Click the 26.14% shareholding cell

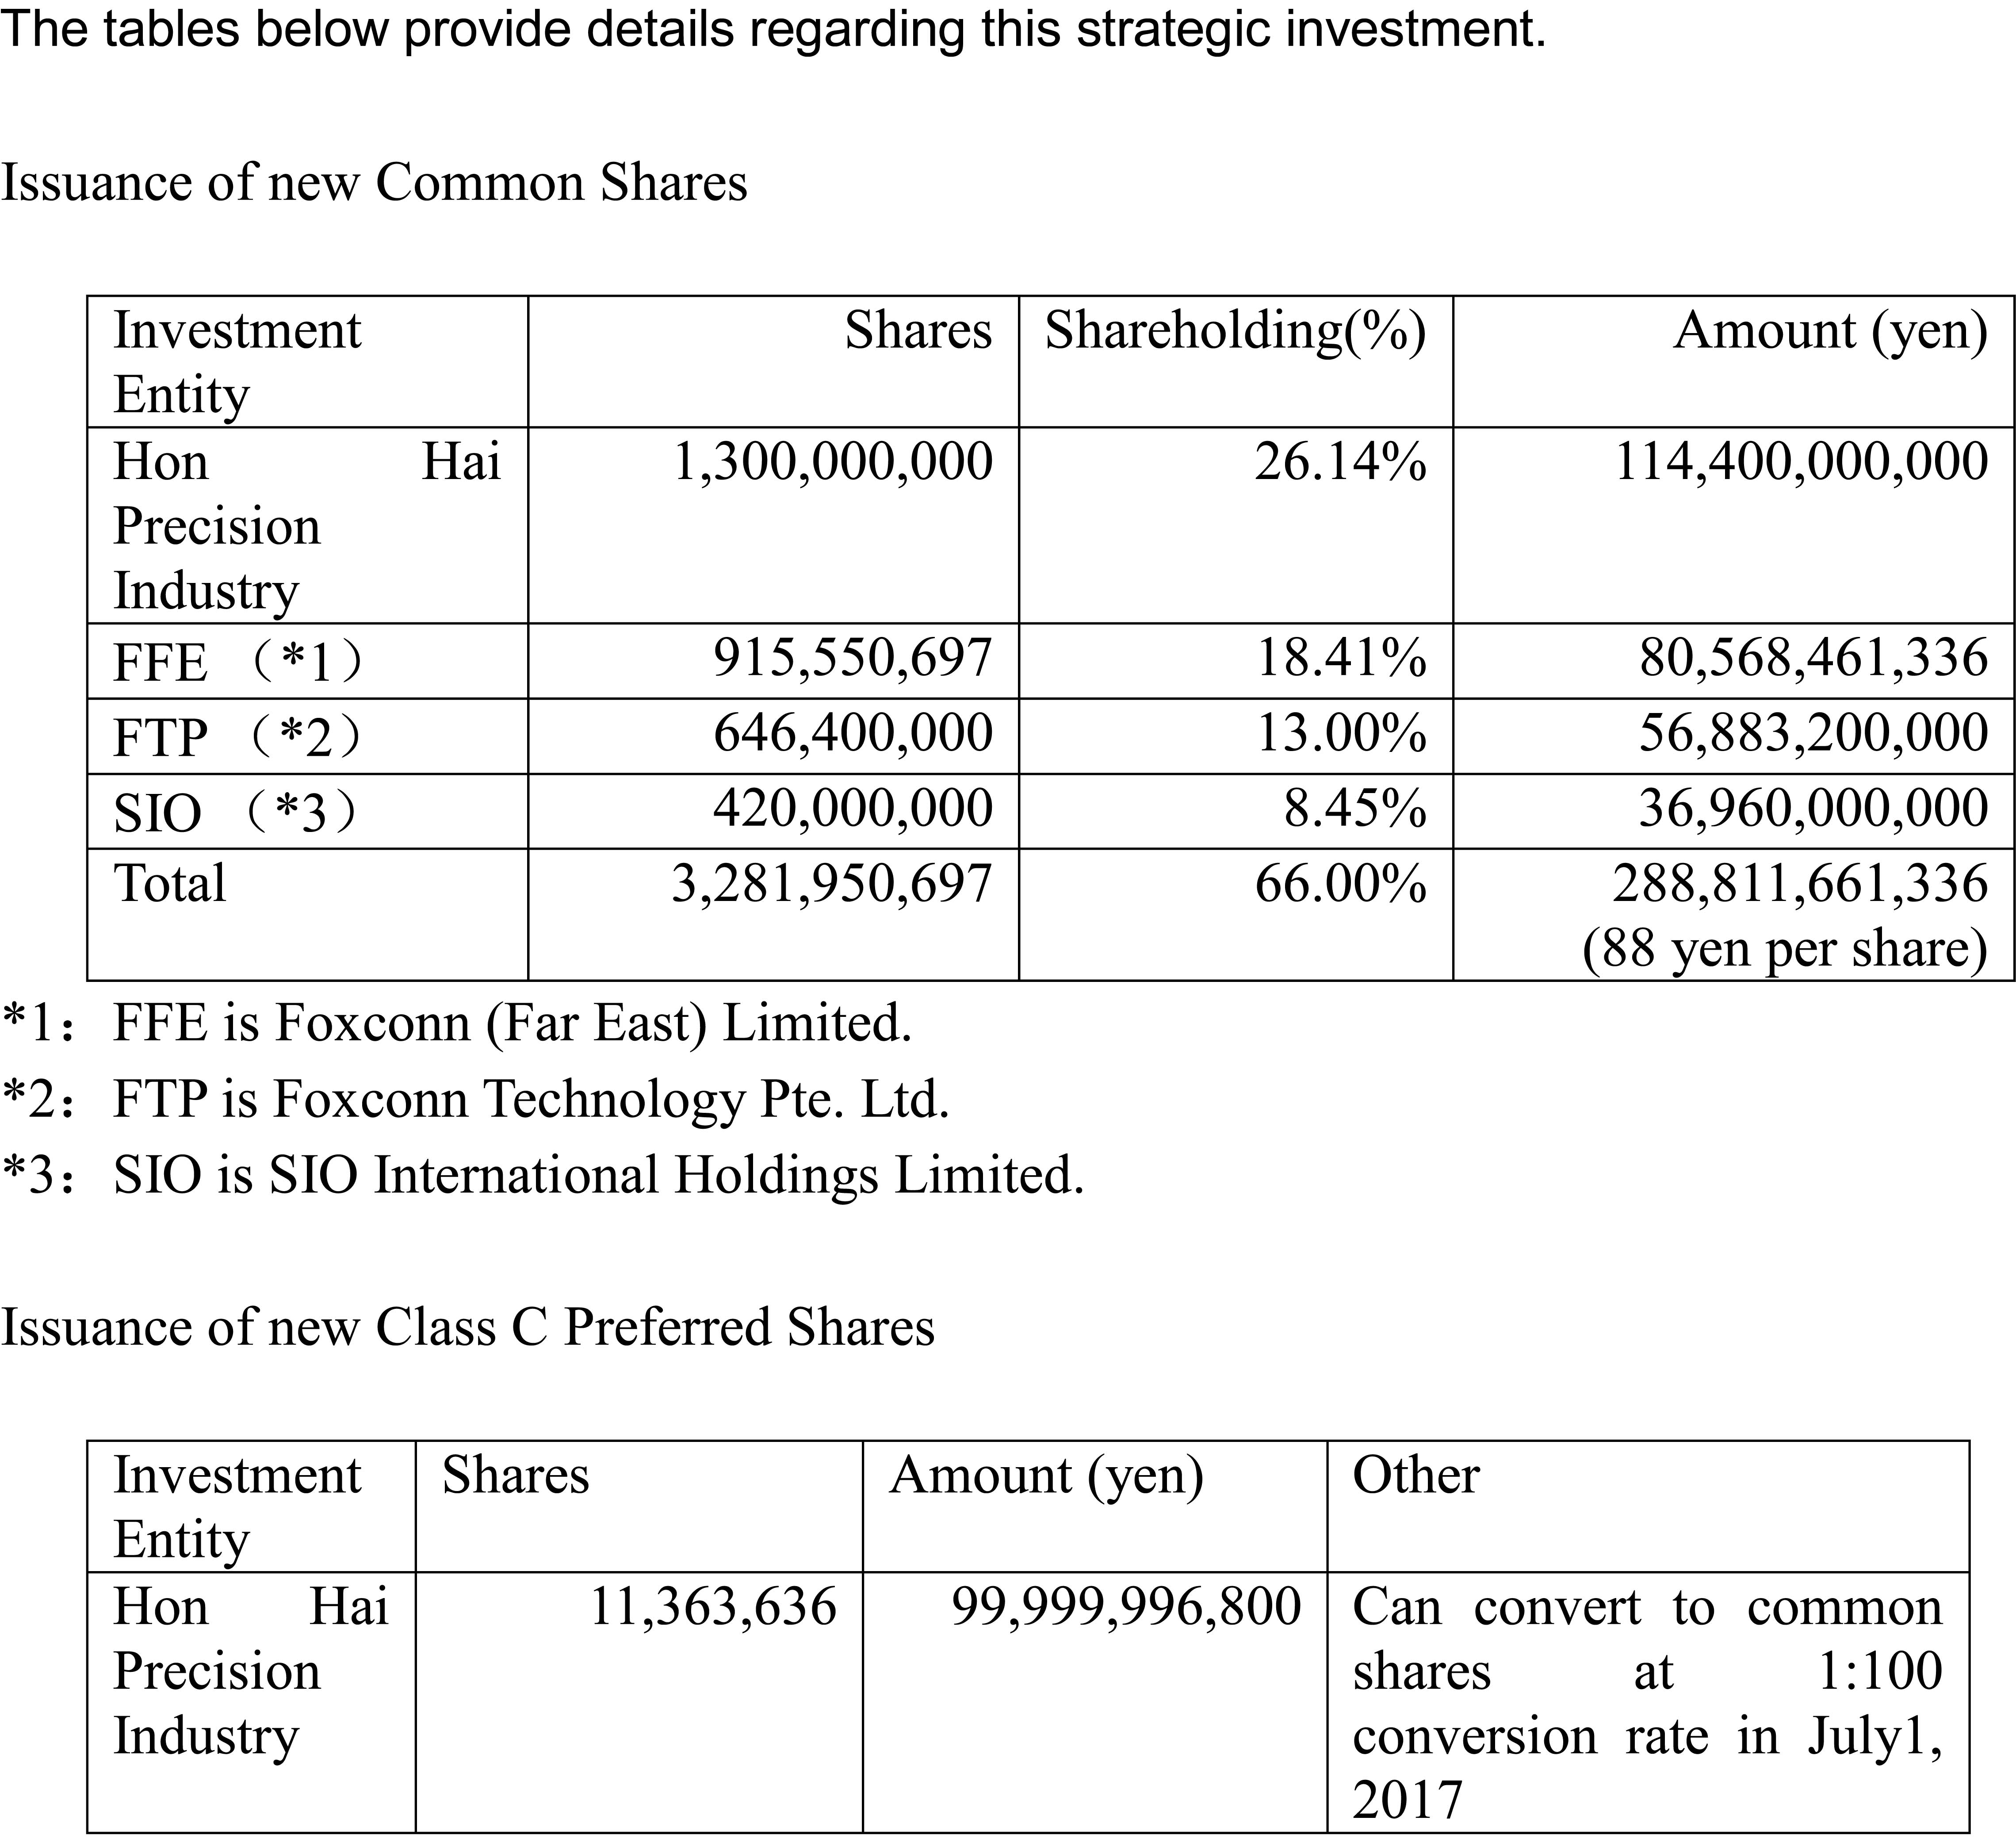pos(1340,462)
